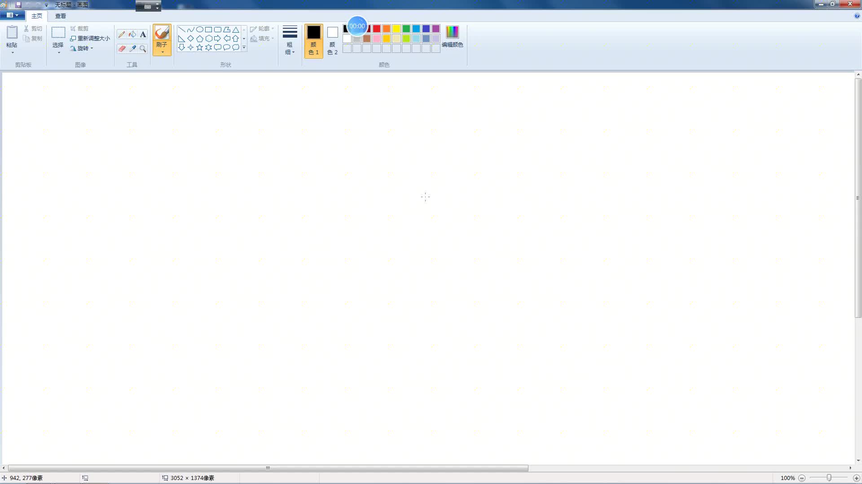Select the Magnifier tool
862x484 pixels.
143,48
